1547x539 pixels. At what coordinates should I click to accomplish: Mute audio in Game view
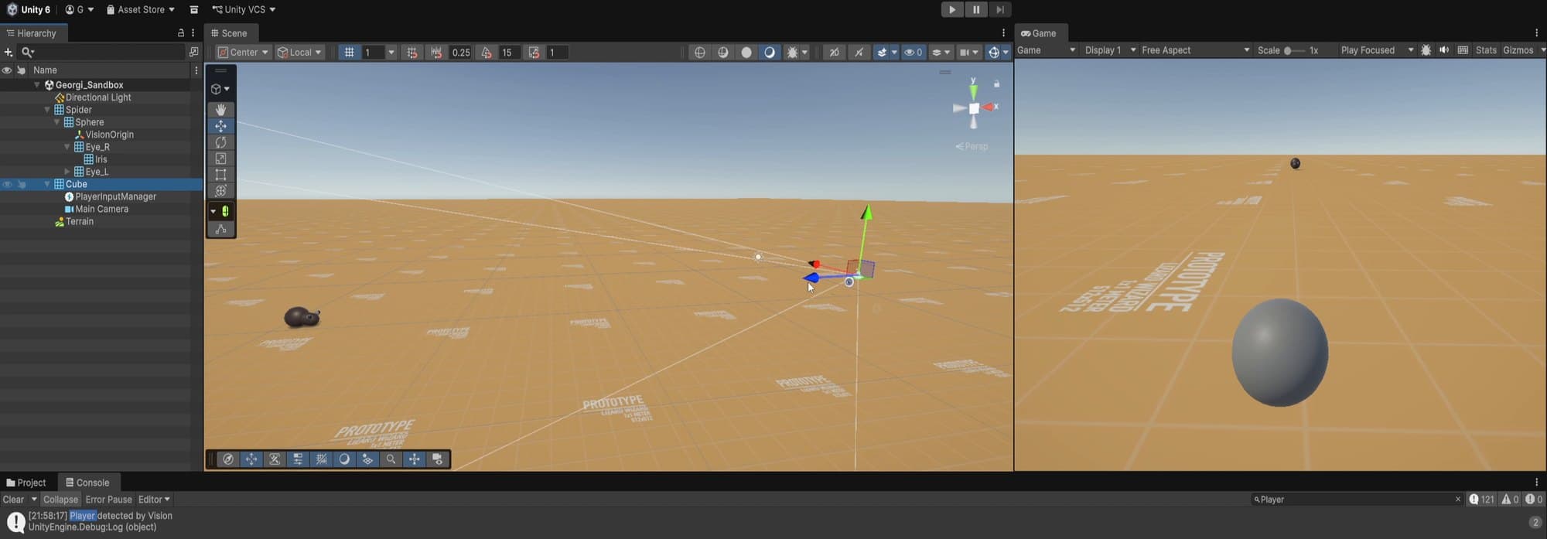pos(1444,50)
